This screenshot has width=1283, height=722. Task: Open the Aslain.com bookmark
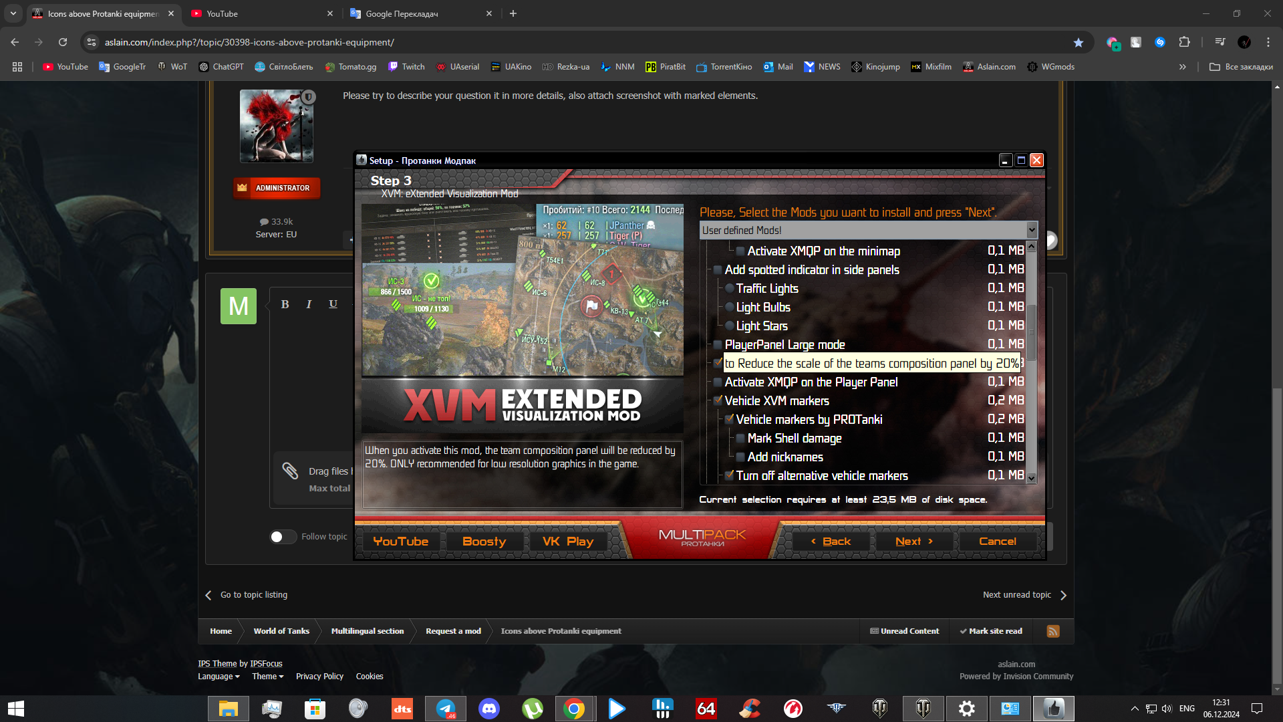coord(989,67)
